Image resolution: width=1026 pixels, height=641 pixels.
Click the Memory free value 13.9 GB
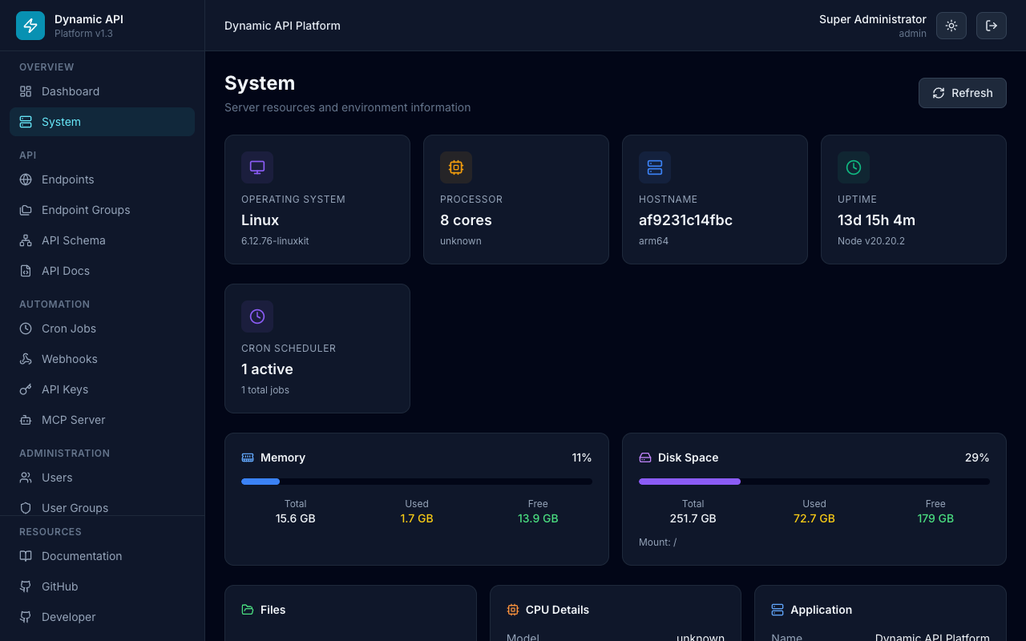click(x=538, y=518)
